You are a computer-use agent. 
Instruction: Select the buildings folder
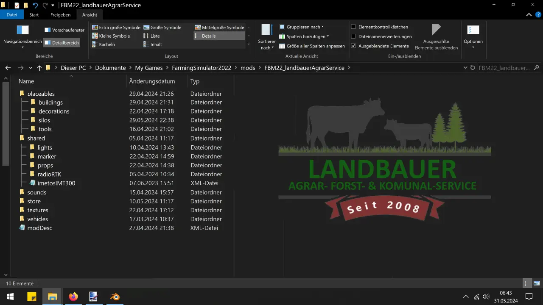tap(50, 103)
